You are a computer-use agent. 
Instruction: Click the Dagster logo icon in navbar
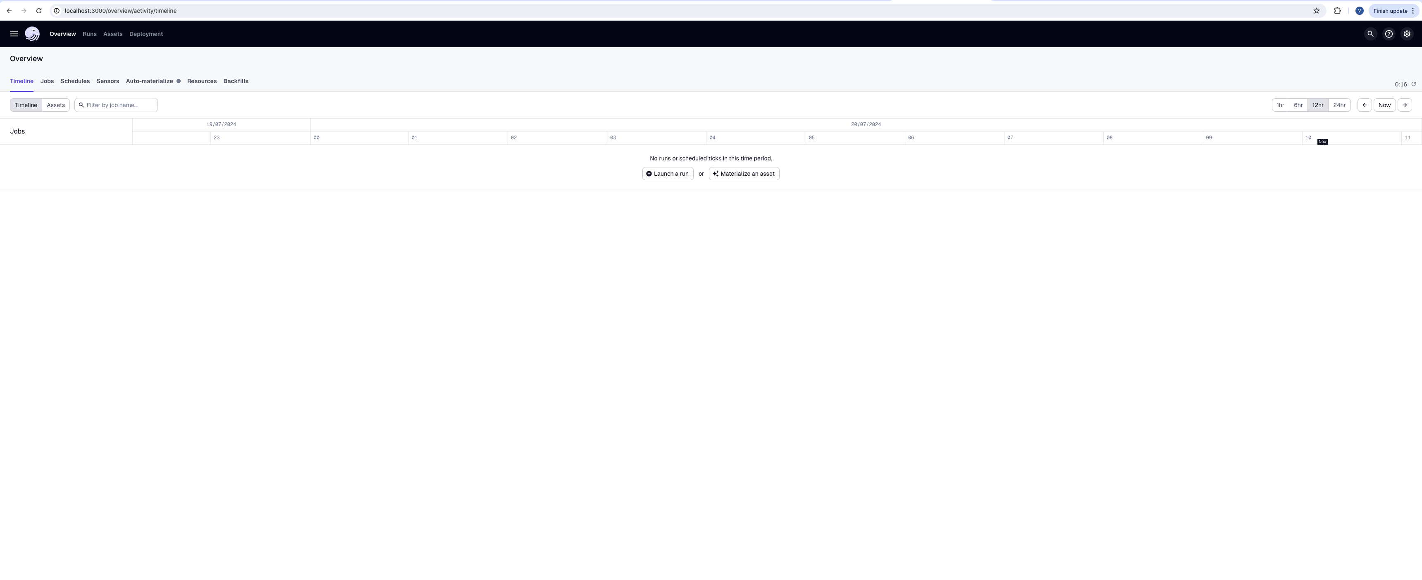(33, 33)
